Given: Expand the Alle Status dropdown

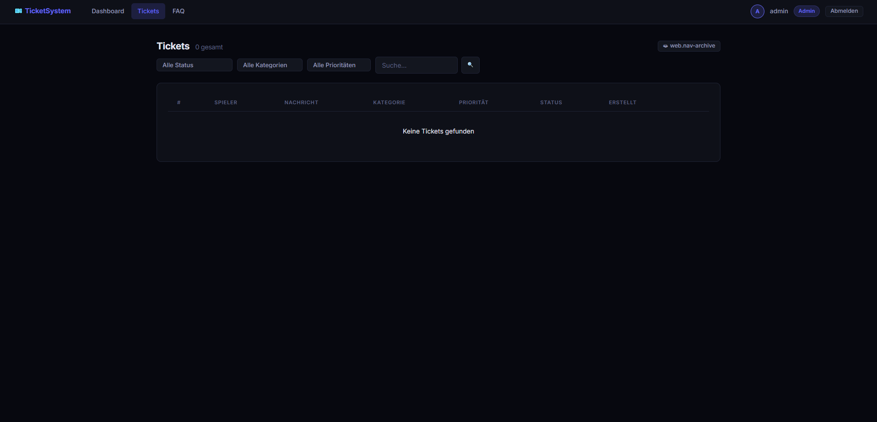Looking at the screenshot, I should tap(195, 65).
